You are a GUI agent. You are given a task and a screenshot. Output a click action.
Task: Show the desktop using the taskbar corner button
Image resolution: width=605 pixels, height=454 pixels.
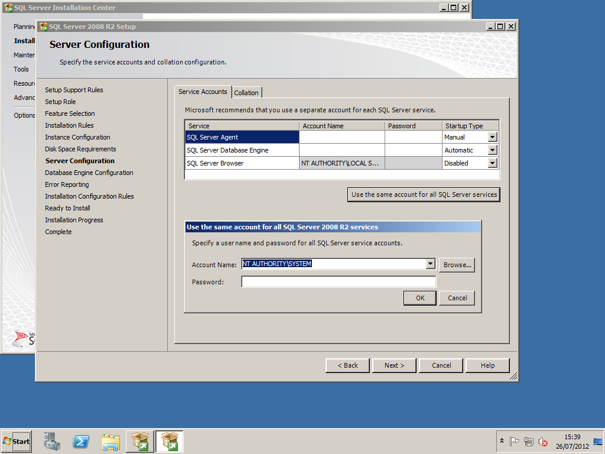pyautogui.click(x=598, y=441)
